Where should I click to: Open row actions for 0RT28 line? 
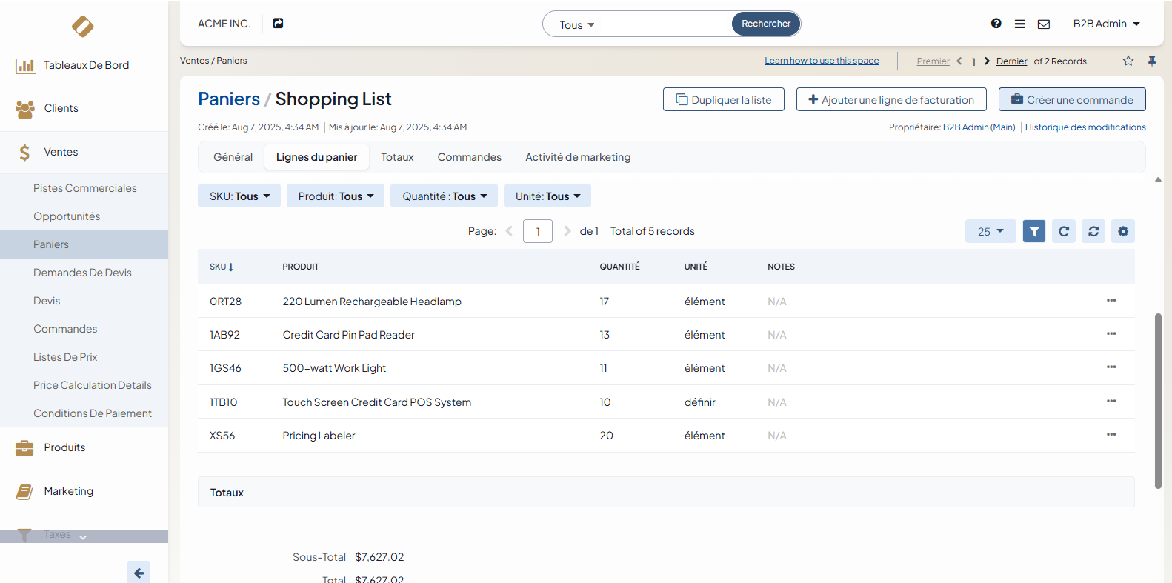click(1111, 300)
